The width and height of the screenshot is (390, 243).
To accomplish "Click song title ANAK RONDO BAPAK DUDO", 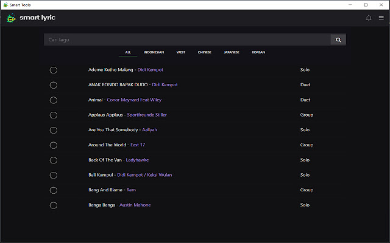I will click(118, 85).
